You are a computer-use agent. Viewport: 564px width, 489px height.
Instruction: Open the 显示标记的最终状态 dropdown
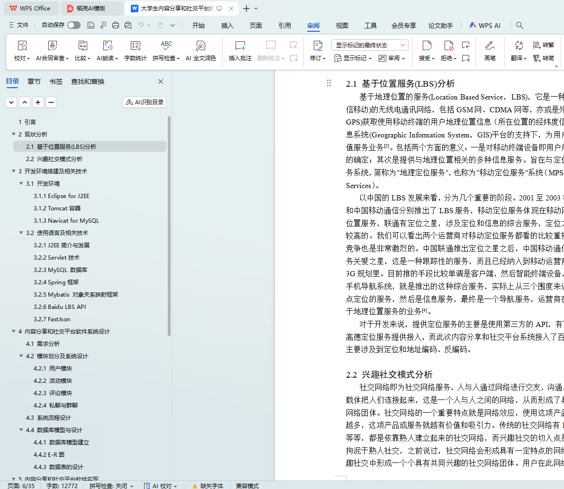click(x=370, y=45)
